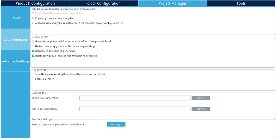This screenshot has width=277, height=139.
Task: Enable generating peripheral initialization as '.c/.h' pairs
Action: click(x=33, y=42)
